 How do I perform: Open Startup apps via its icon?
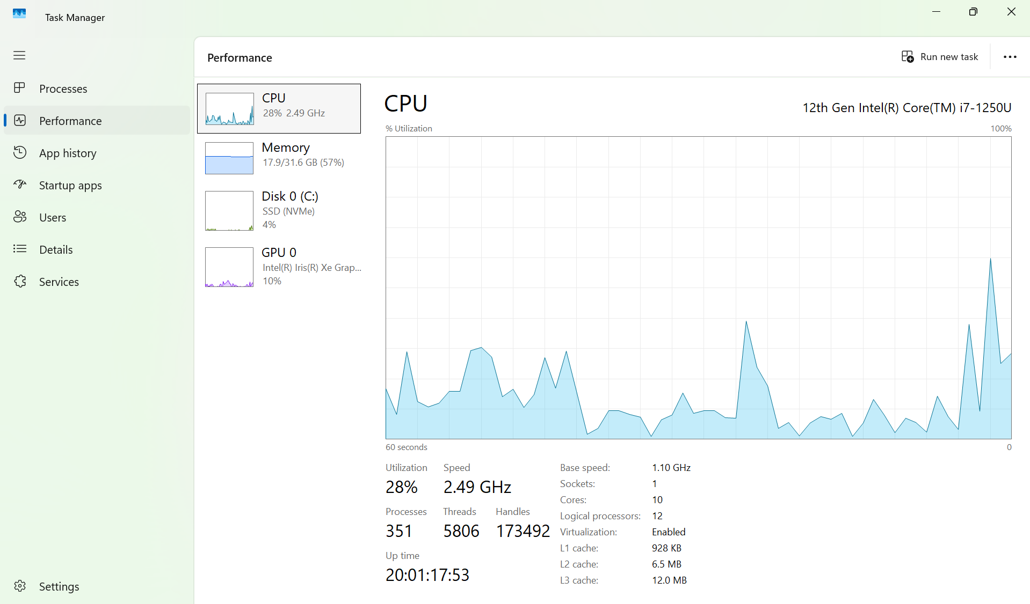[20, 185]
